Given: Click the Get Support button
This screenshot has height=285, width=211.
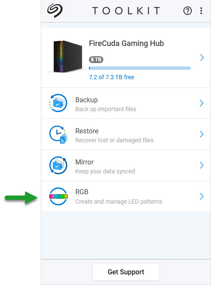Looking at the screenshot, I should pyautogui.click(x=126, y=272).
